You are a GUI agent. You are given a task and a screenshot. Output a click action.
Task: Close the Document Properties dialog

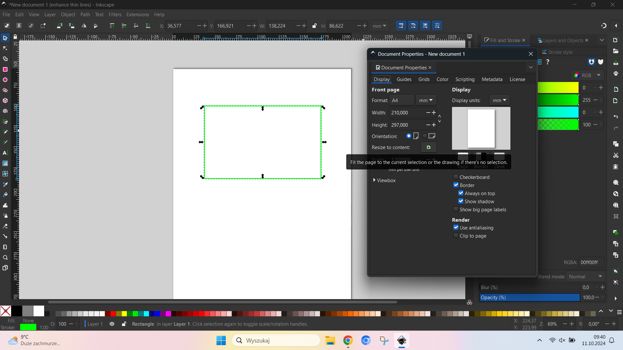click(531, 54)
